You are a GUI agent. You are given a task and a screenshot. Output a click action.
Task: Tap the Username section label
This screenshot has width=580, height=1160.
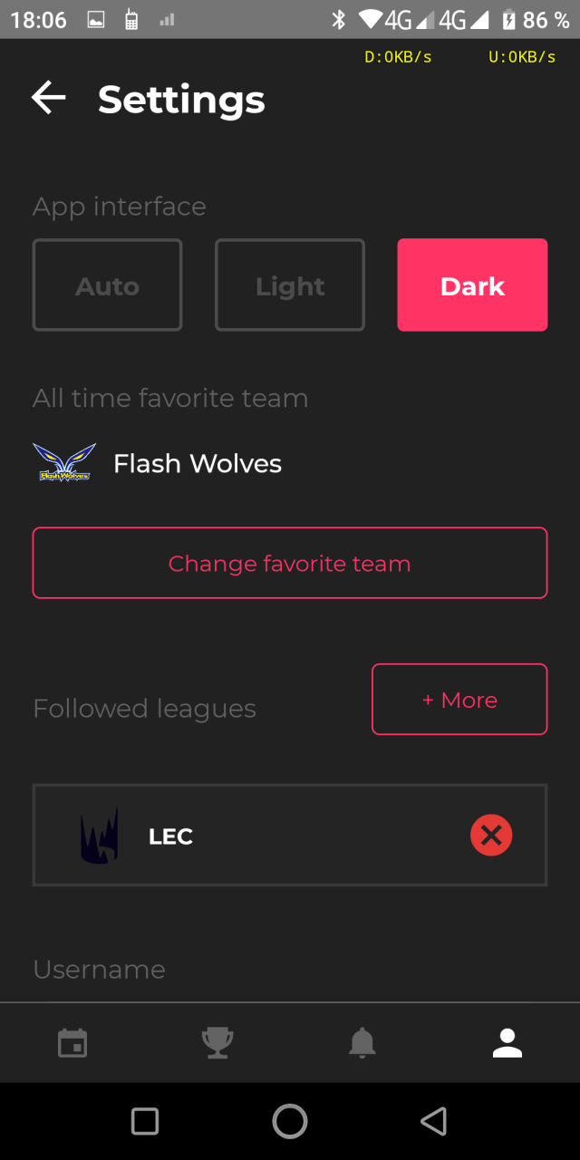pyautogui.click(x=99, y=969)
